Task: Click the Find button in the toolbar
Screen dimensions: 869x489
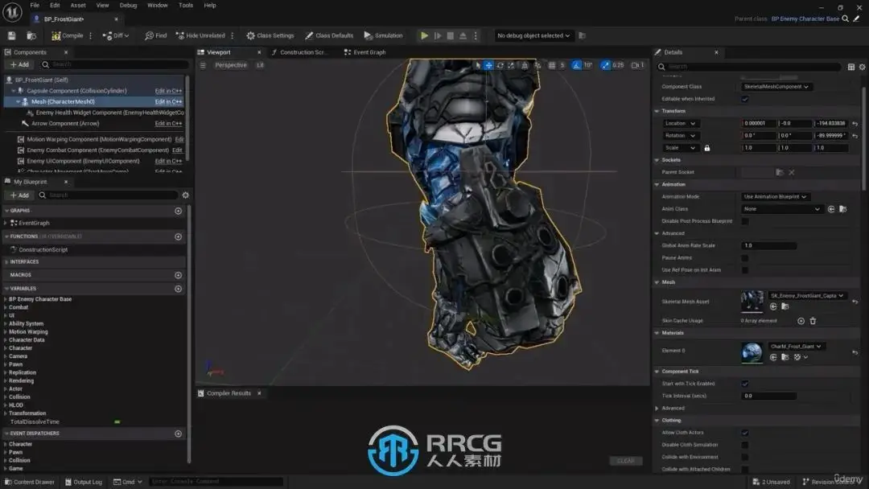Action: click(156, 35)
